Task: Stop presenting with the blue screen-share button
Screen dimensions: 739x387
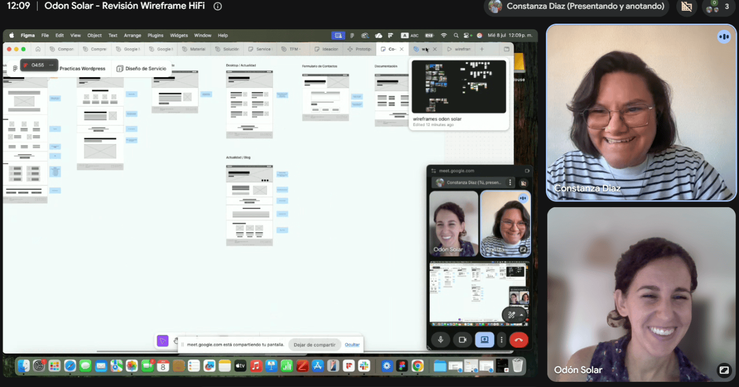Action: (484, 340)
